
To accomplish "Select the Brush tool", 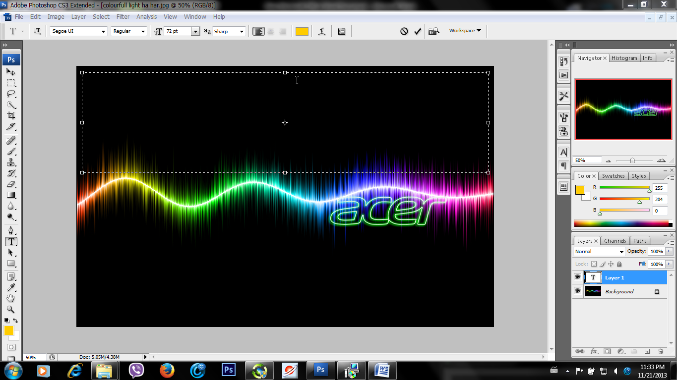I will click(11, 152).
